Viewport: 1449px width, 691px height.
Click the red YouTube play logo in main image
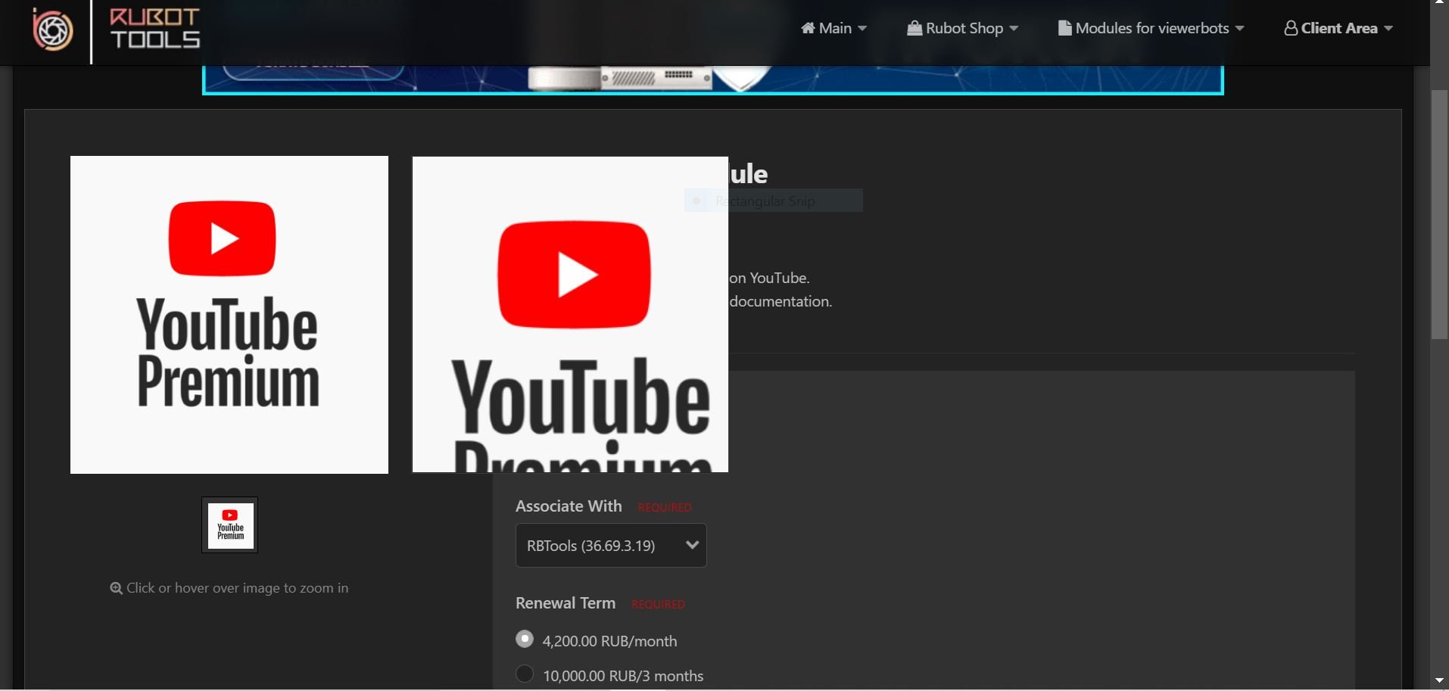click(x=222, y=238)
